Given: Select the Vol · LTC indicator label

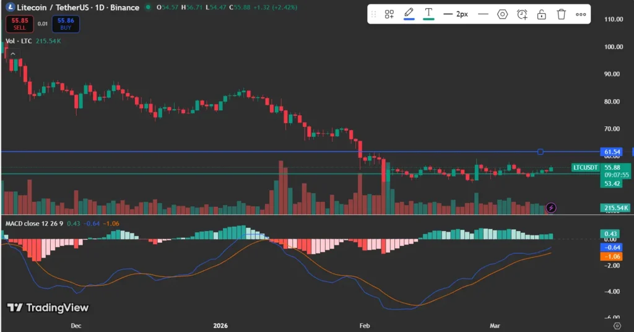Looking at the screenshot, I should coord(19,41).
